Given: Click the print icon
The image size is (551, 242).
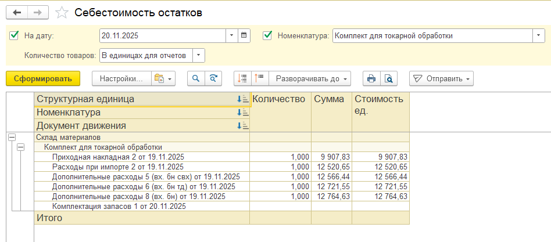Looking at the screenshot, I should (x=371, y=78).
